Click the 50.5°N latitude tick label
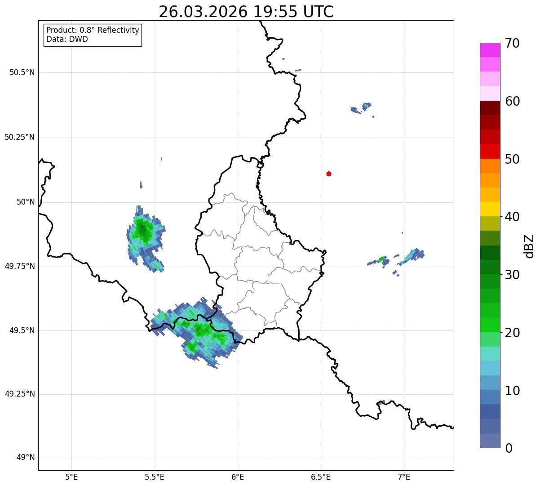This screenshot has height=486, width=540. tap(22, 72)
